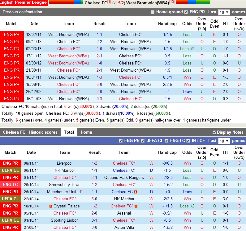Click Loss1/2 odds in Crystal Palace row
Image resolution: width=246 pixels, height=231 pixels.
point(187,206)
